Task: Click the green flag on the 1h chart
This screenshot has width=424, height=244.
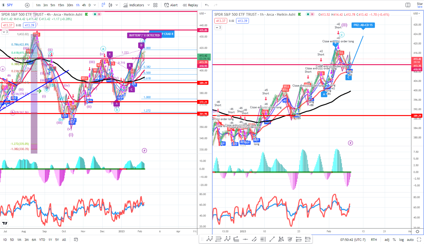Action: coord(300,14)
